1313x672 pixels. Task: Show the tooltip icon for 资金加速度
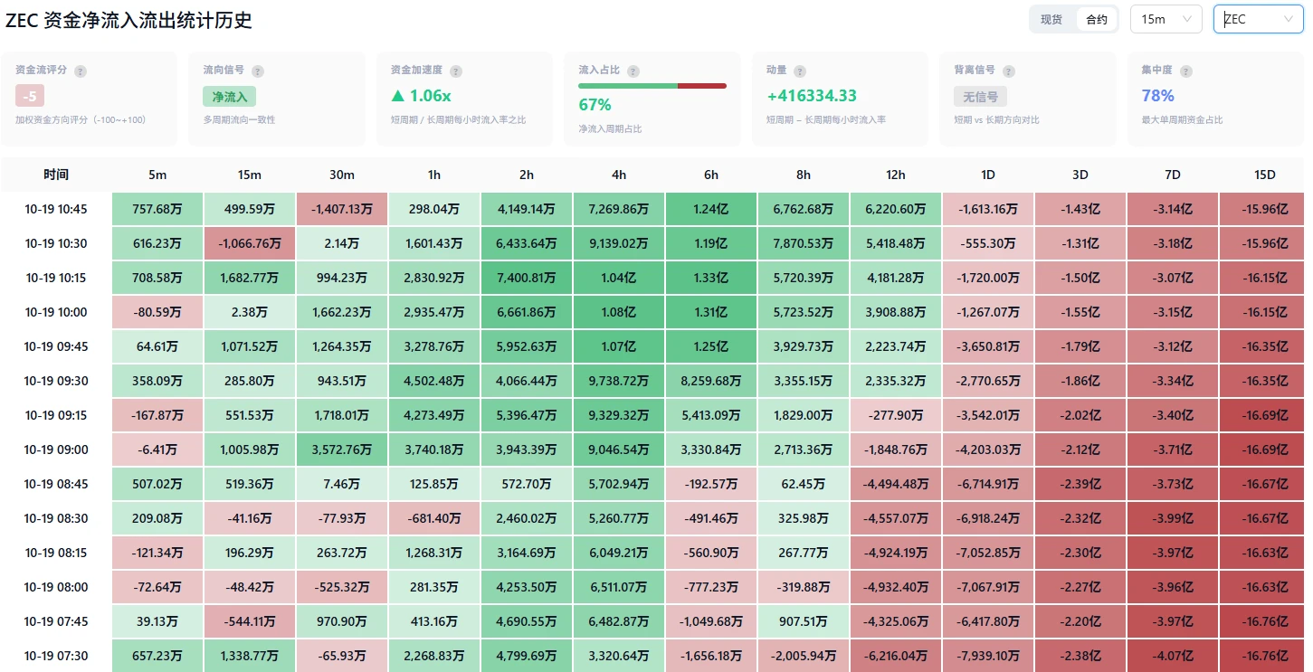pos(456,71)
